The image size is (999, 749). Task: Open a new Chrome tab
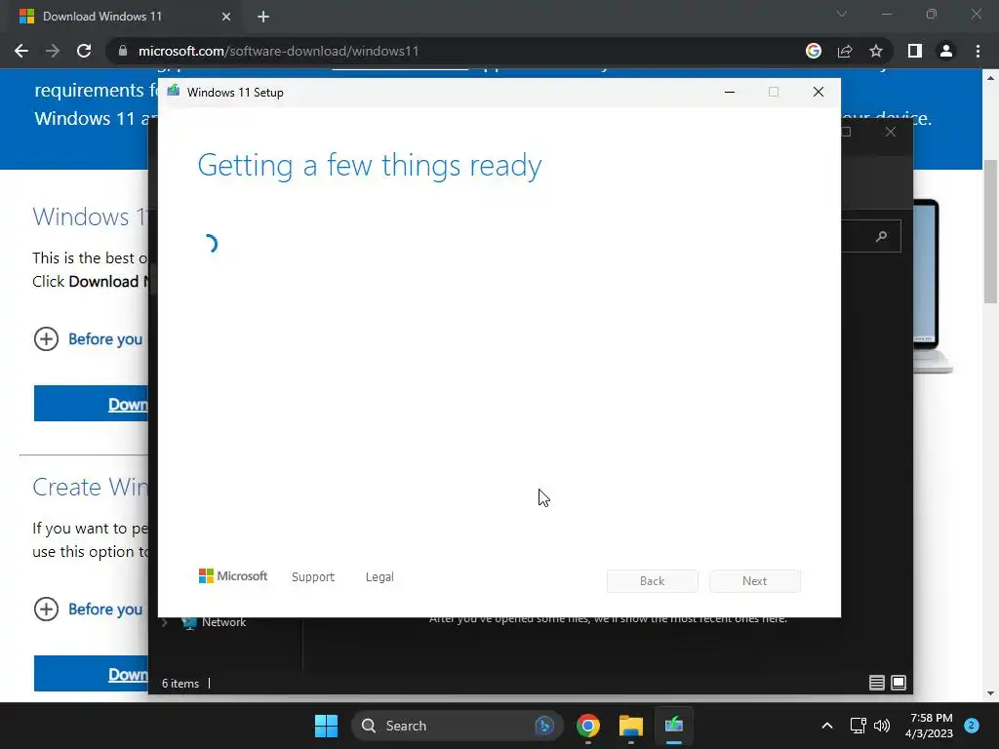(x=263, y=17)
